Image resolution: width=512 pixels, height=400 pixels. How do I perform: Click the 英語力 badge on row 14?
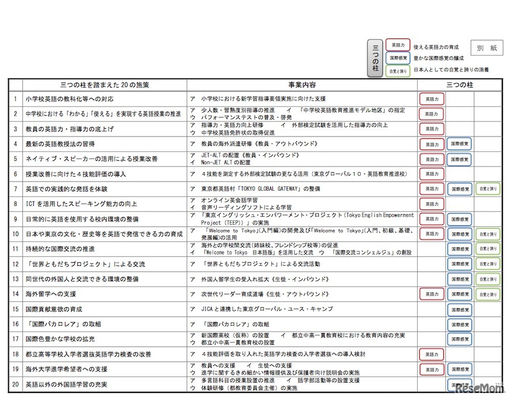point(432,294)
